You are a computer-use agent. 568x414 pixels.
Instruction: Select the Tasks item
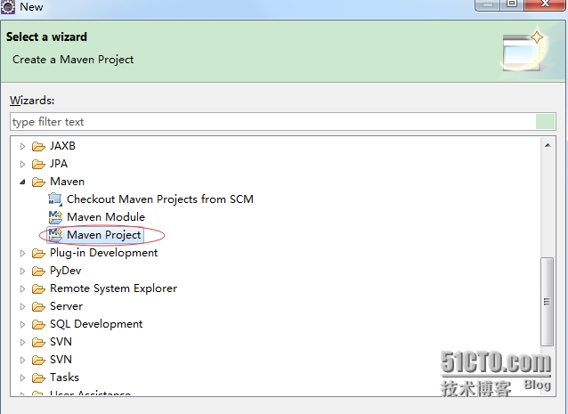(64, 377)
